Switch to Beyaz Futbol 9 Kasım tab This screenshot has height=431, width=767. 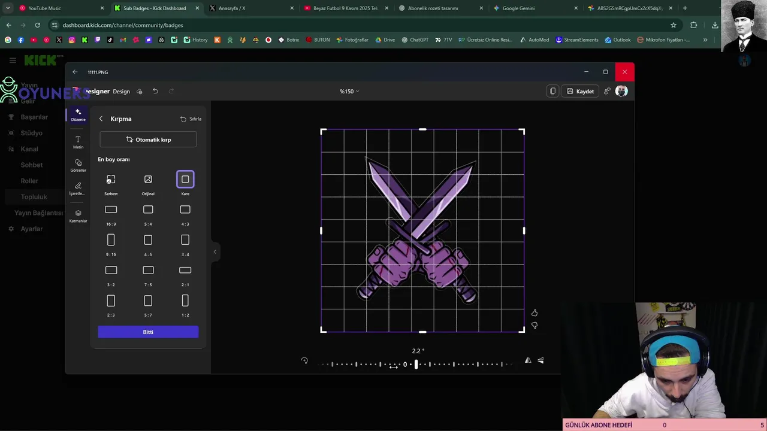tap(345, 8)
